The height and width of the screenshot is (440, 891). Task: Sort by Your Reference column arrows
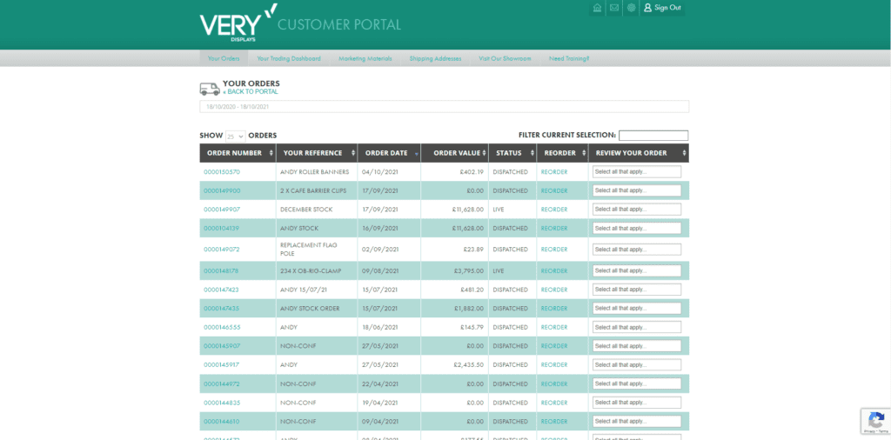tap(352, 153)
